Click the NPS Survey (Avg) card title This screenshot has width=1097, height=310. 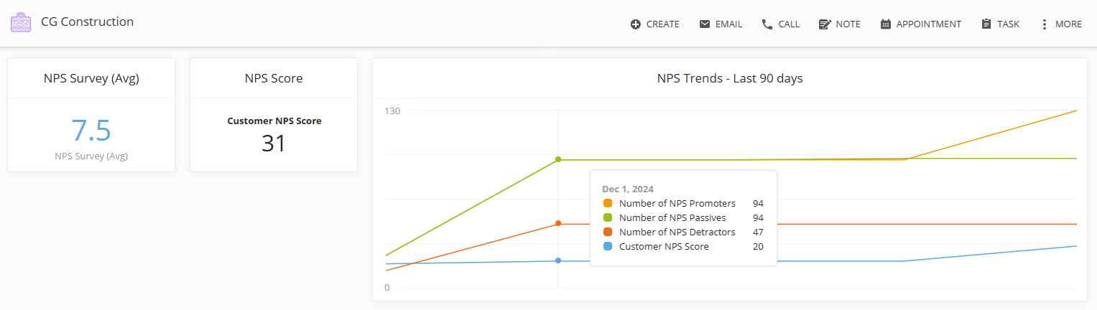pos(91,79)
